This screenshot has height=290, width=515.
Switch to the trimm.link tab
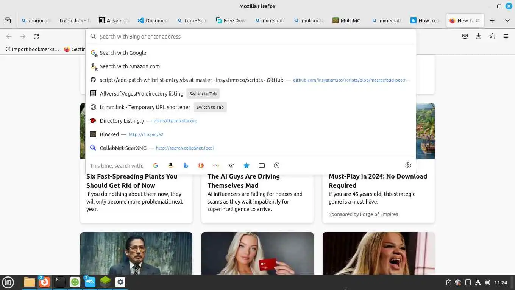pyautogui.click(x=75, y=20)
